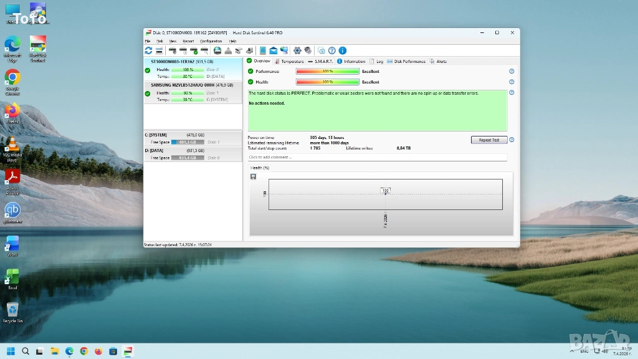Switch to the Temperature tab
Screen dimensions: 638x359
pos(292,62)
